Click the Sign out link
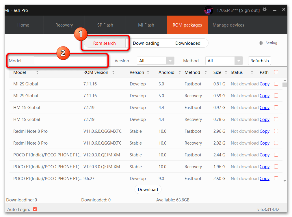The width and height of the screenshot is (292, 217). pyautogui.click(x=250, y=10)
